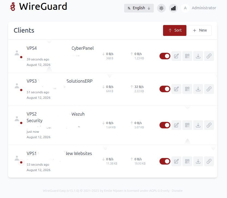Click the SolutionsERP client name
Screen dimensions: 227x198
tap(79, 81)
